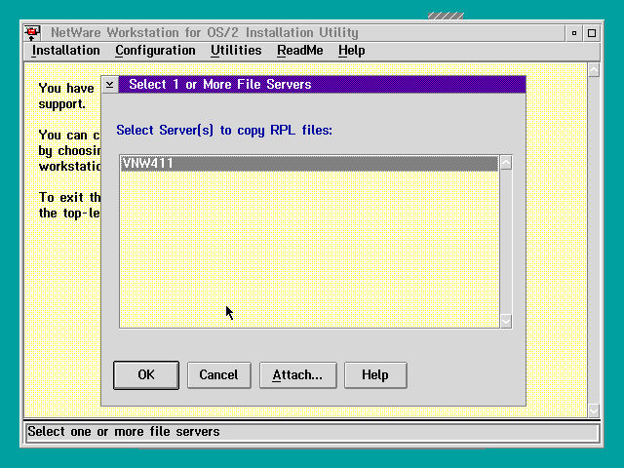Click server list scroll-up arrow
Image resolution: width=624 pixels, height=468 pixels.
(506, 163)
